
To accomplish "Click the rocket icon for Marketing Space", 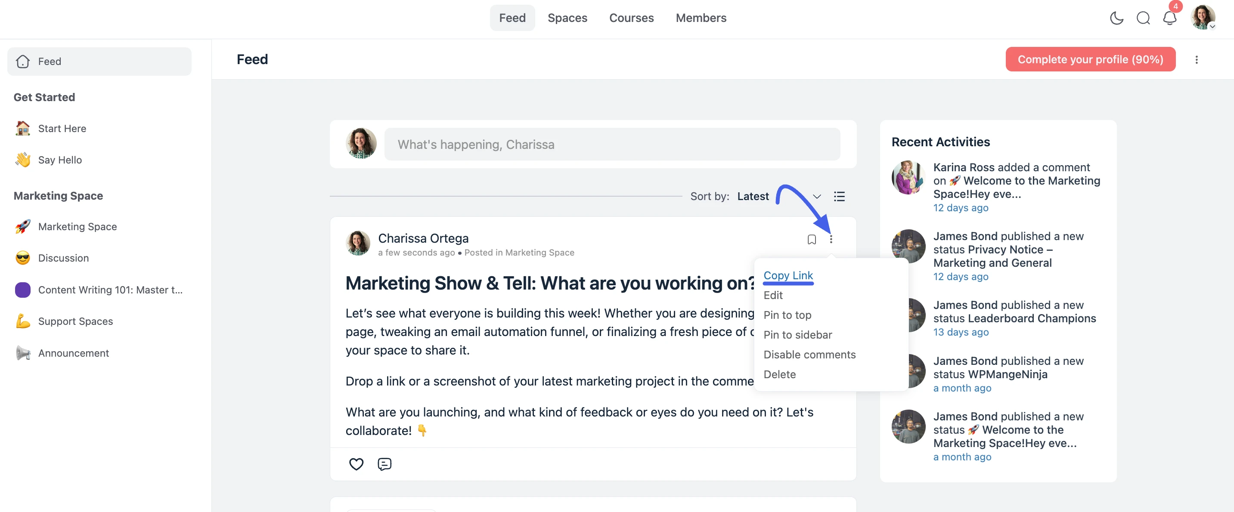I will click(22, 226).
